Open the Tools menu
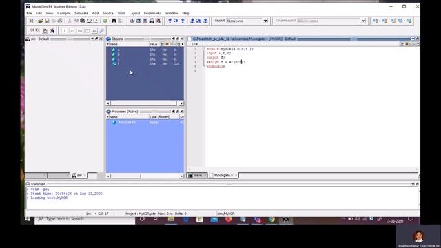Screen dimensions: 441x248 tap(121, 13)
